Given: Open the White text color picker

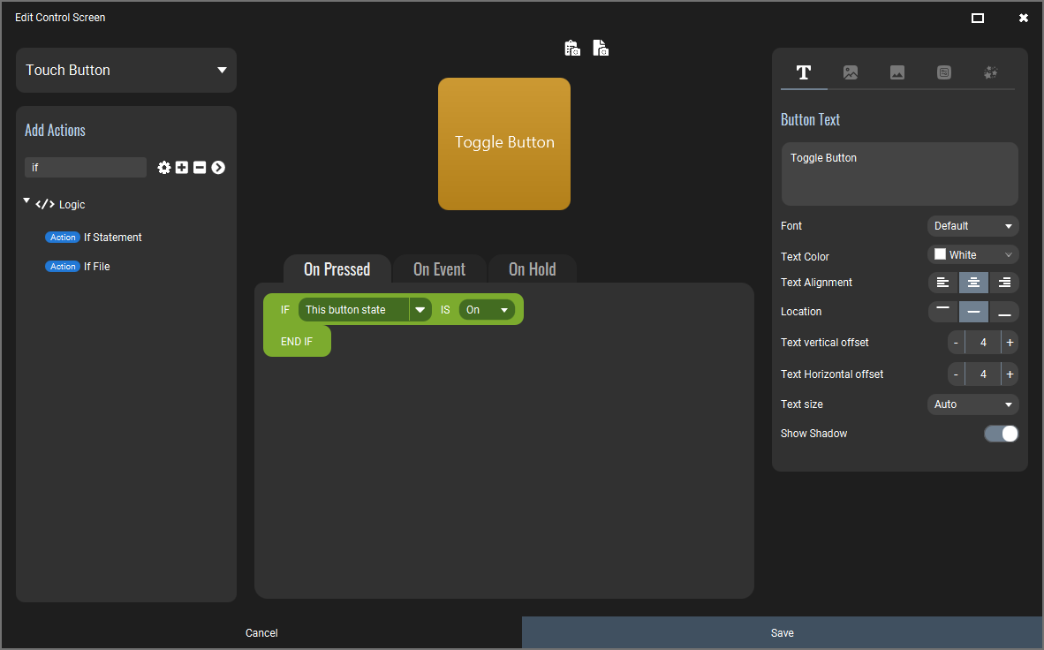Looking at the screenshot, I should (972, 254).
